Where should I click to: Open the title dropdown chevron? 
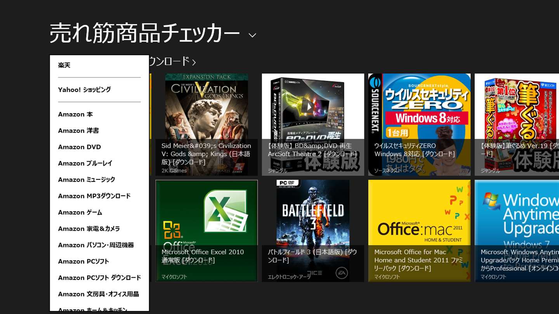coord(252,35)
